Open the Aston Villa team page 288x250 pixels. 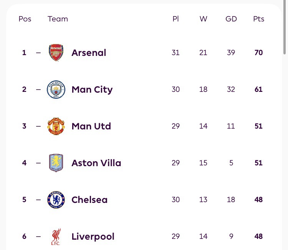[96, 163]
